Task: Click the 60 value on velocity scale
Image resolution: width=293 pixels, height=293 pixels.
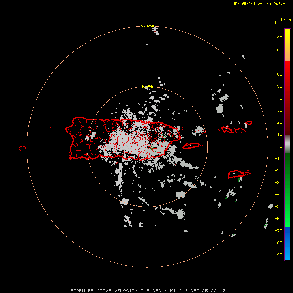Action: pyautogui.click(x=280, y=74)
